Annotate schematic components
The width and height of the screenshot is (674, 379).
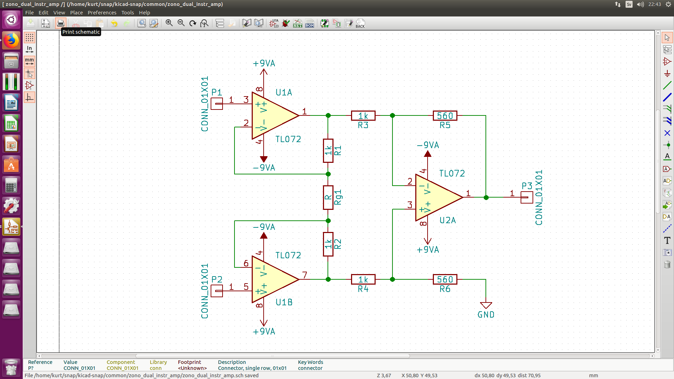274,23
